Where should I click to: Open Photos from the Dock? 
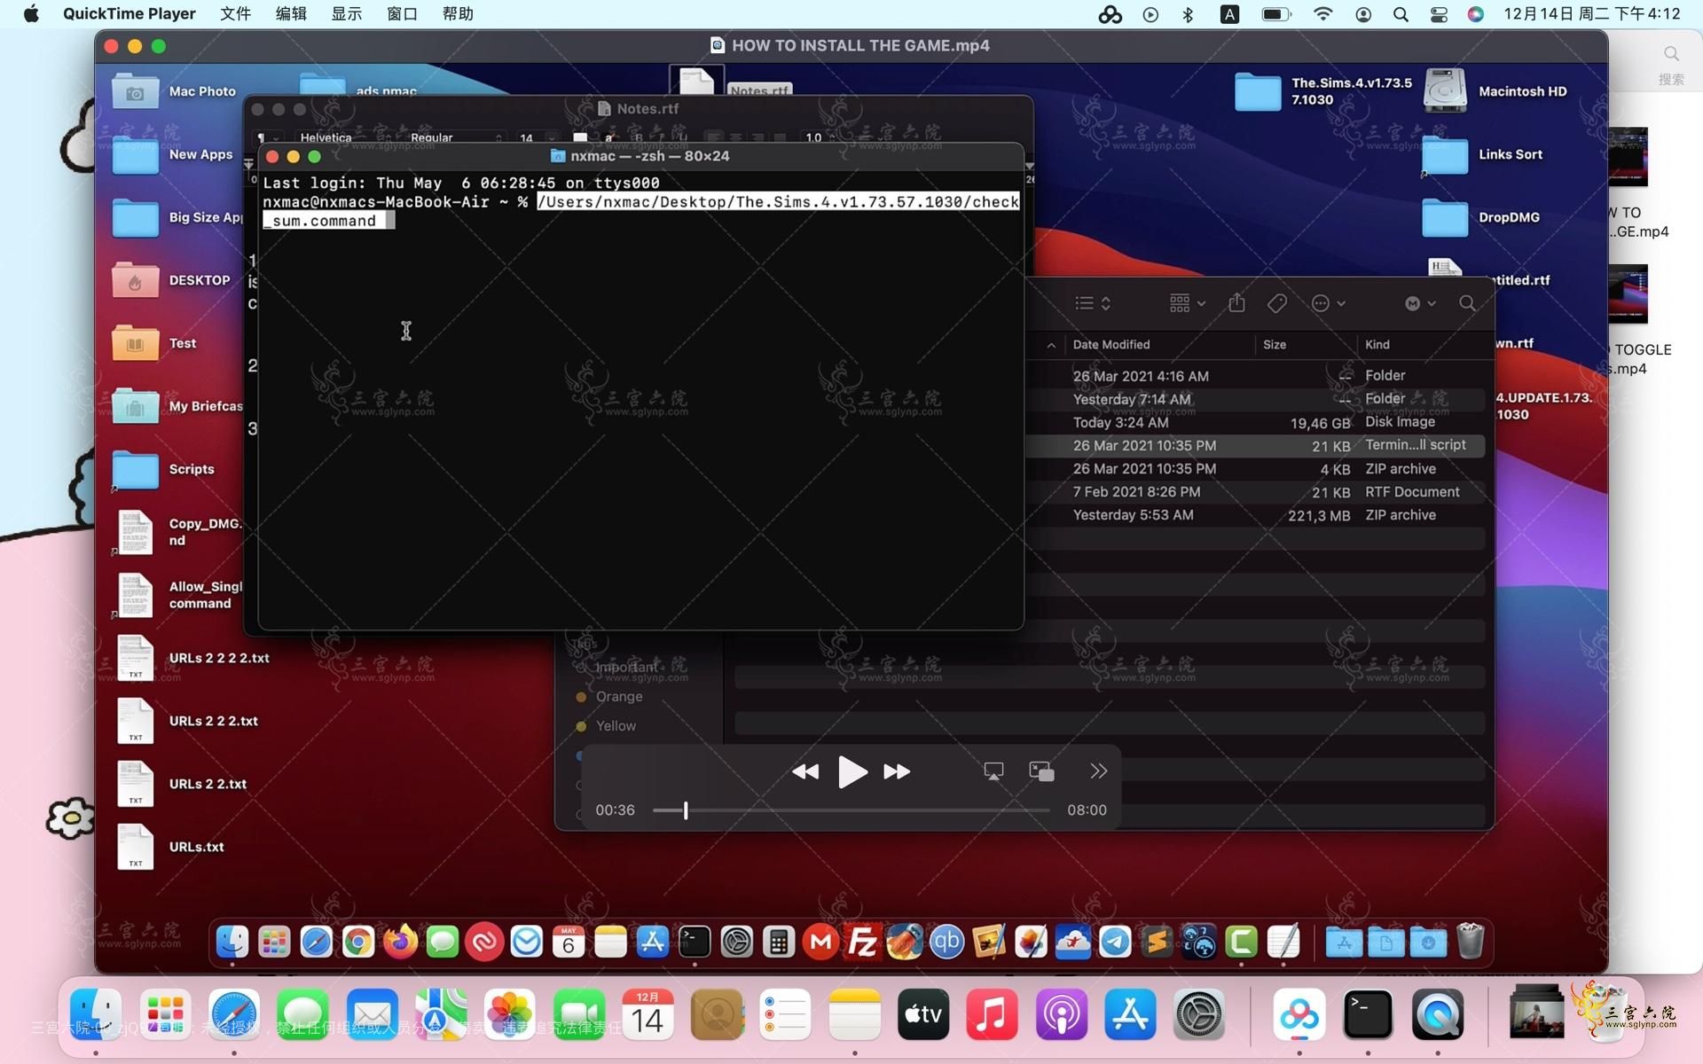510,1013
